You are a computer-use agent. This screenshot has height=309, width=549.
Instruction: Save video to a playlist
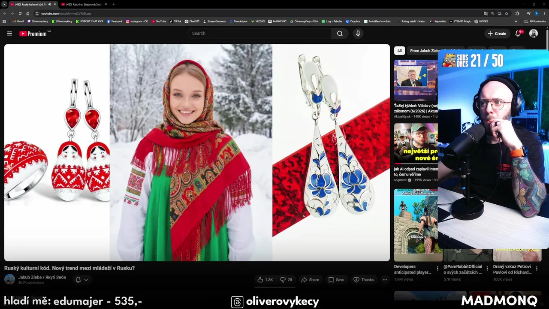tap(336, 280)
